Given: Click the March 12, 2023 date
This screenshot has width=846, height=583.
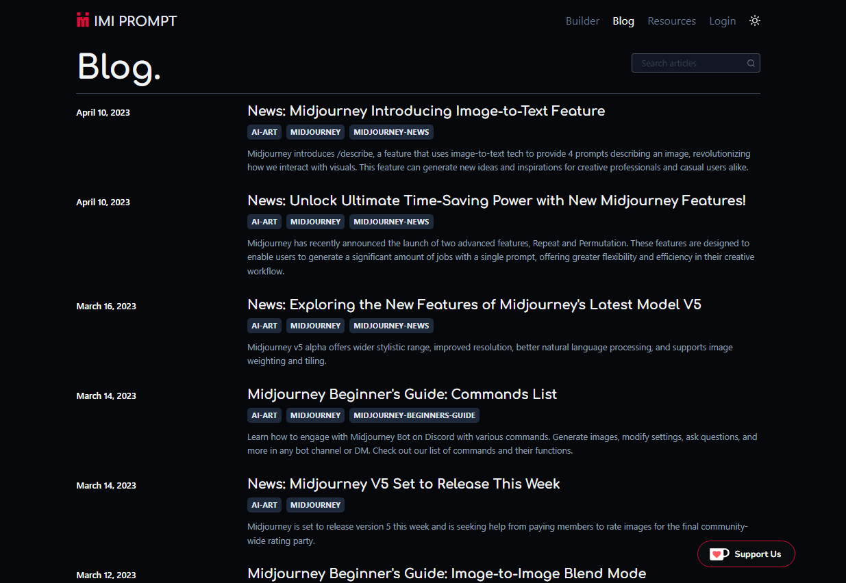Looking at the screenshot, I should (106, 575).
